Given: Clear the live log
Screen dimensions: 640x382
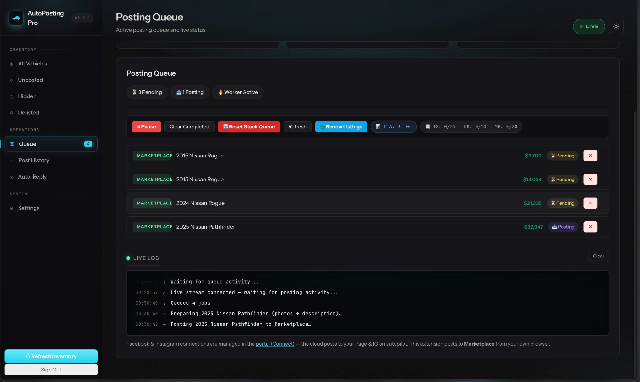Looking at the screenshot, I should click(598, 256).
